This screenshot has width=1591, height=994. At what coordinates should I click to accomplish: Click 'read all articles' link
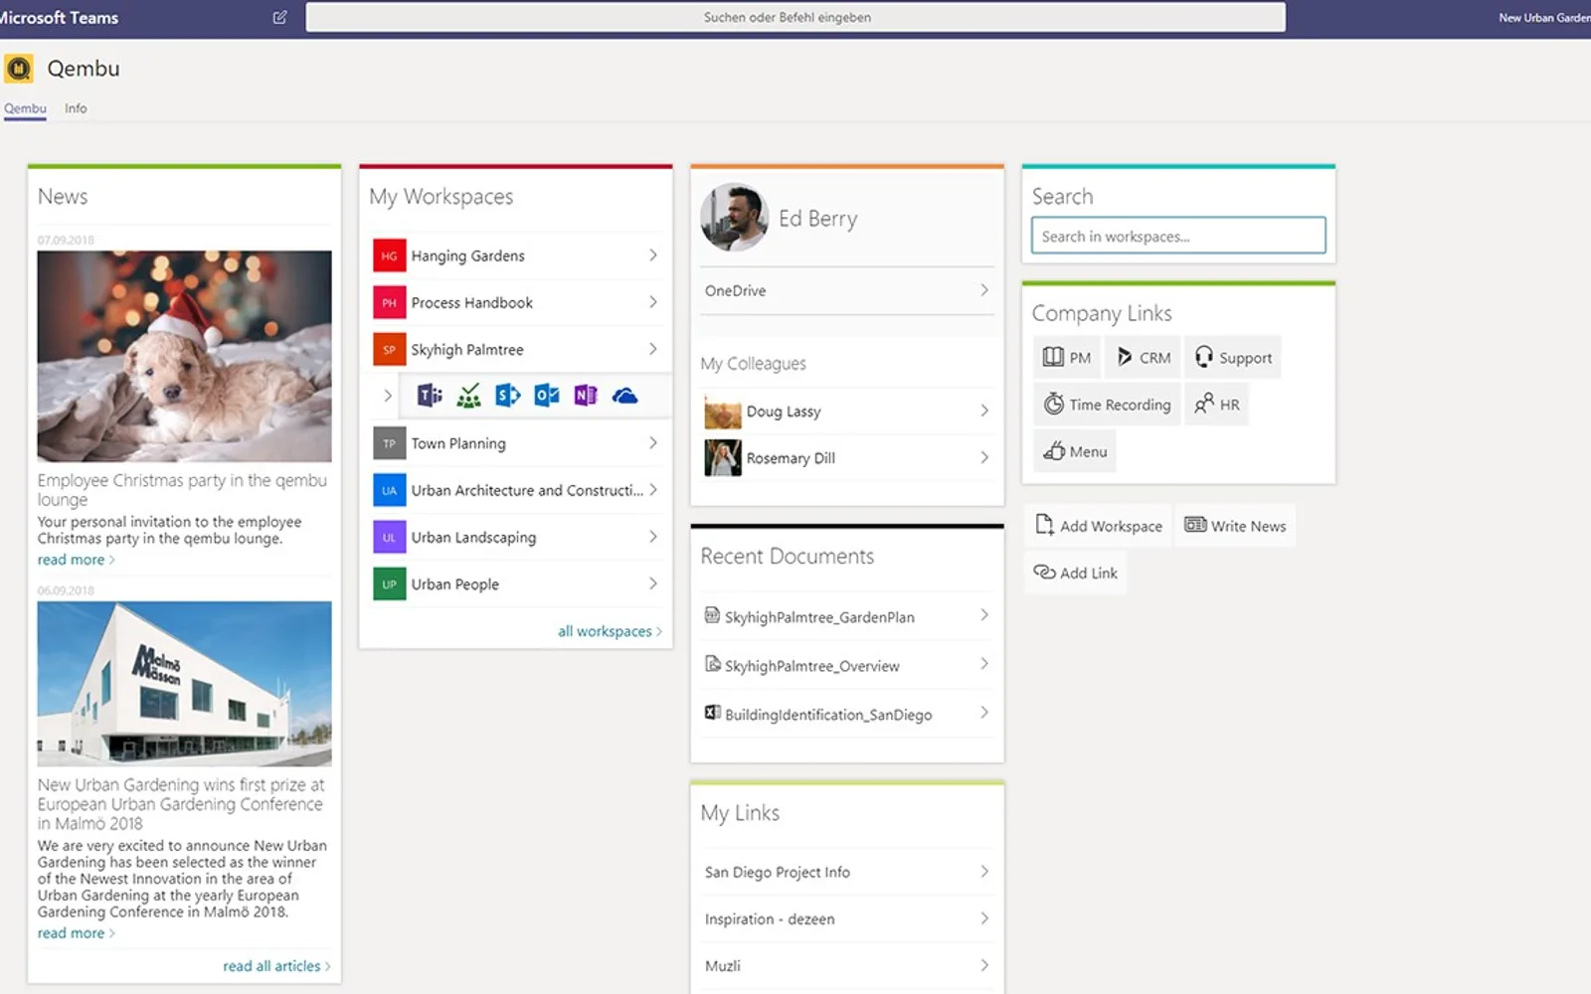276,966
